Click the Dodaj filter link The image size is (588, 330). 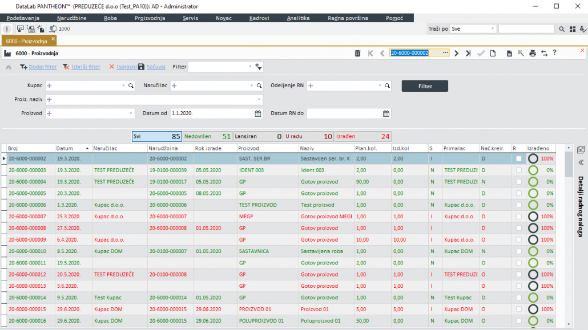pos(43,67)
